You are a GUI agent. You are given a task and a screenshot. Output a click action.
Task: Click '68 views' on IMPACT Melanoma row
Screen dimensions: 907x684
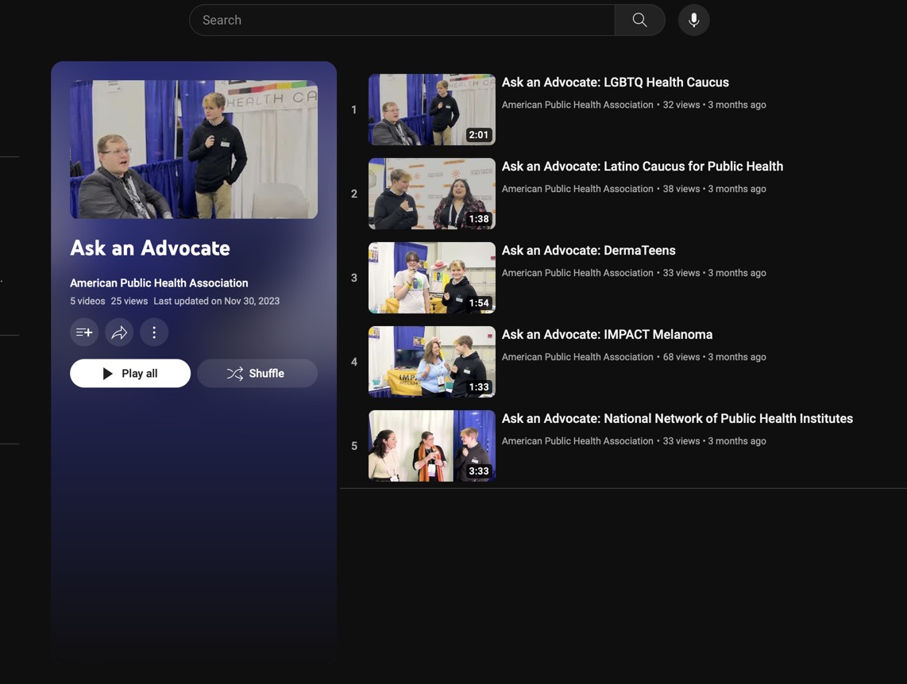[681, 357]
